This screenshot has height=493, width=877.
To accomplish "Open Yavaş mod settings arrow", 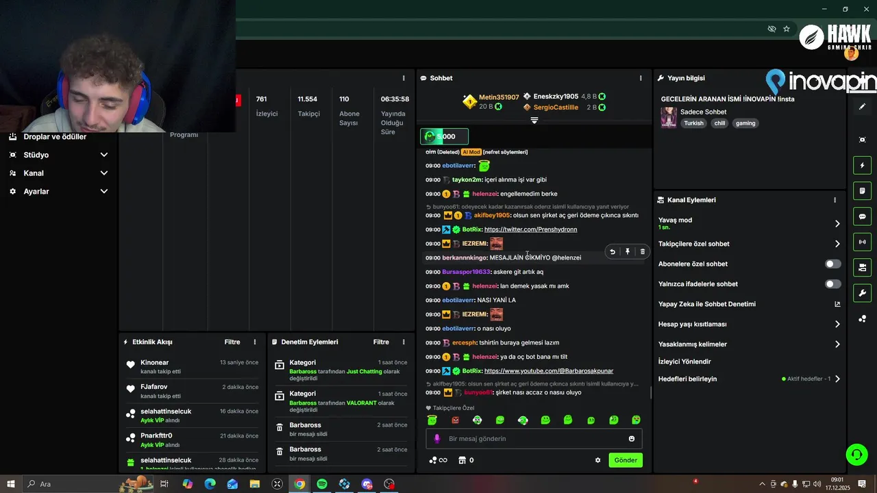I will click(837, 224).
